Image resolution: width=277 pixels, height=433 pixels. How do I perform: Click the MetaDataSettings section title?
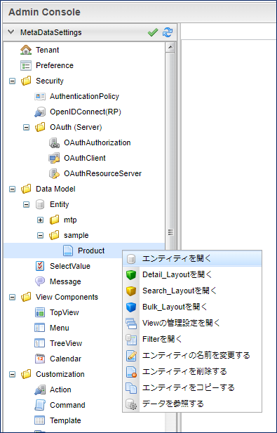click(x=50, y=32)
